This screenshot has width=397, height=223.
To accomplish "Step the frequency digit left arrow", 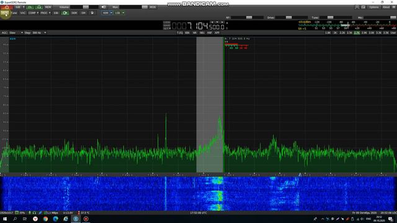I will tap(212, 22).
